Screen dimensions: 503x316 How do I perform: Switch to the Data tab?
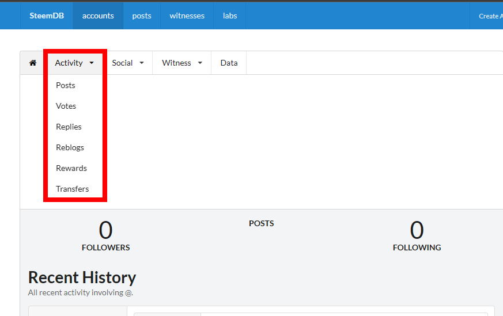pyautogui.click(x=229, y=63)
